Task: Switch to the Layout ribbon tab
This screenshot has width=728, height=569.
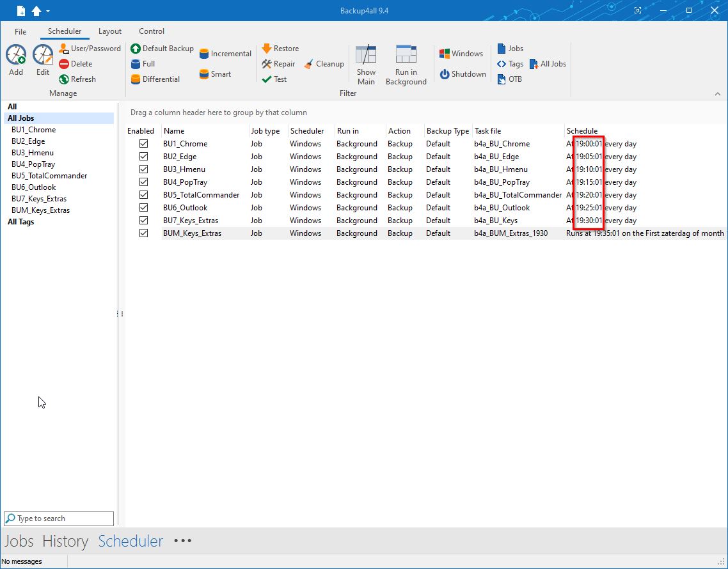Action: pos(110,31)
